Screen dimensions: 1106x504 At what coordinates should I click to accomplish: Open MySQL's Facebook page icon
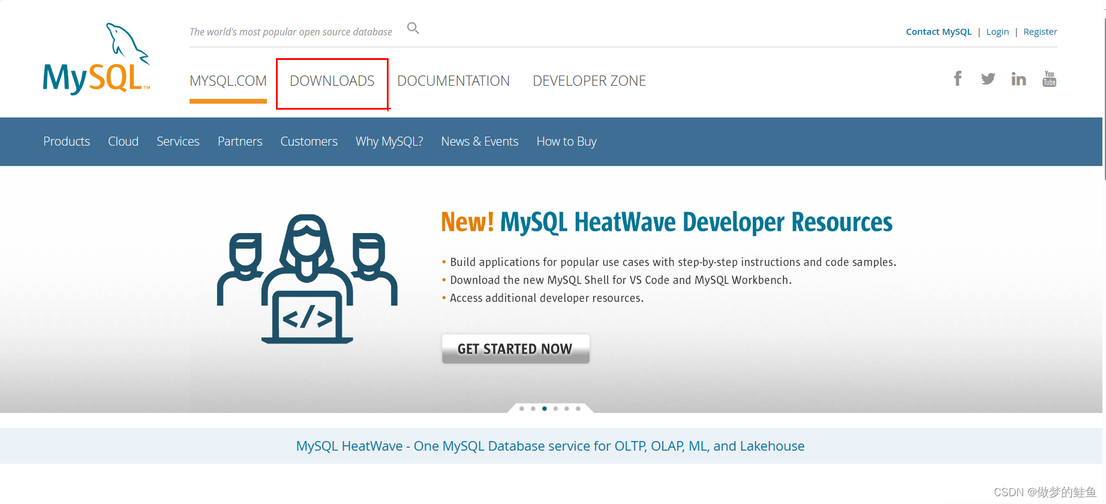tap(958, 79)
